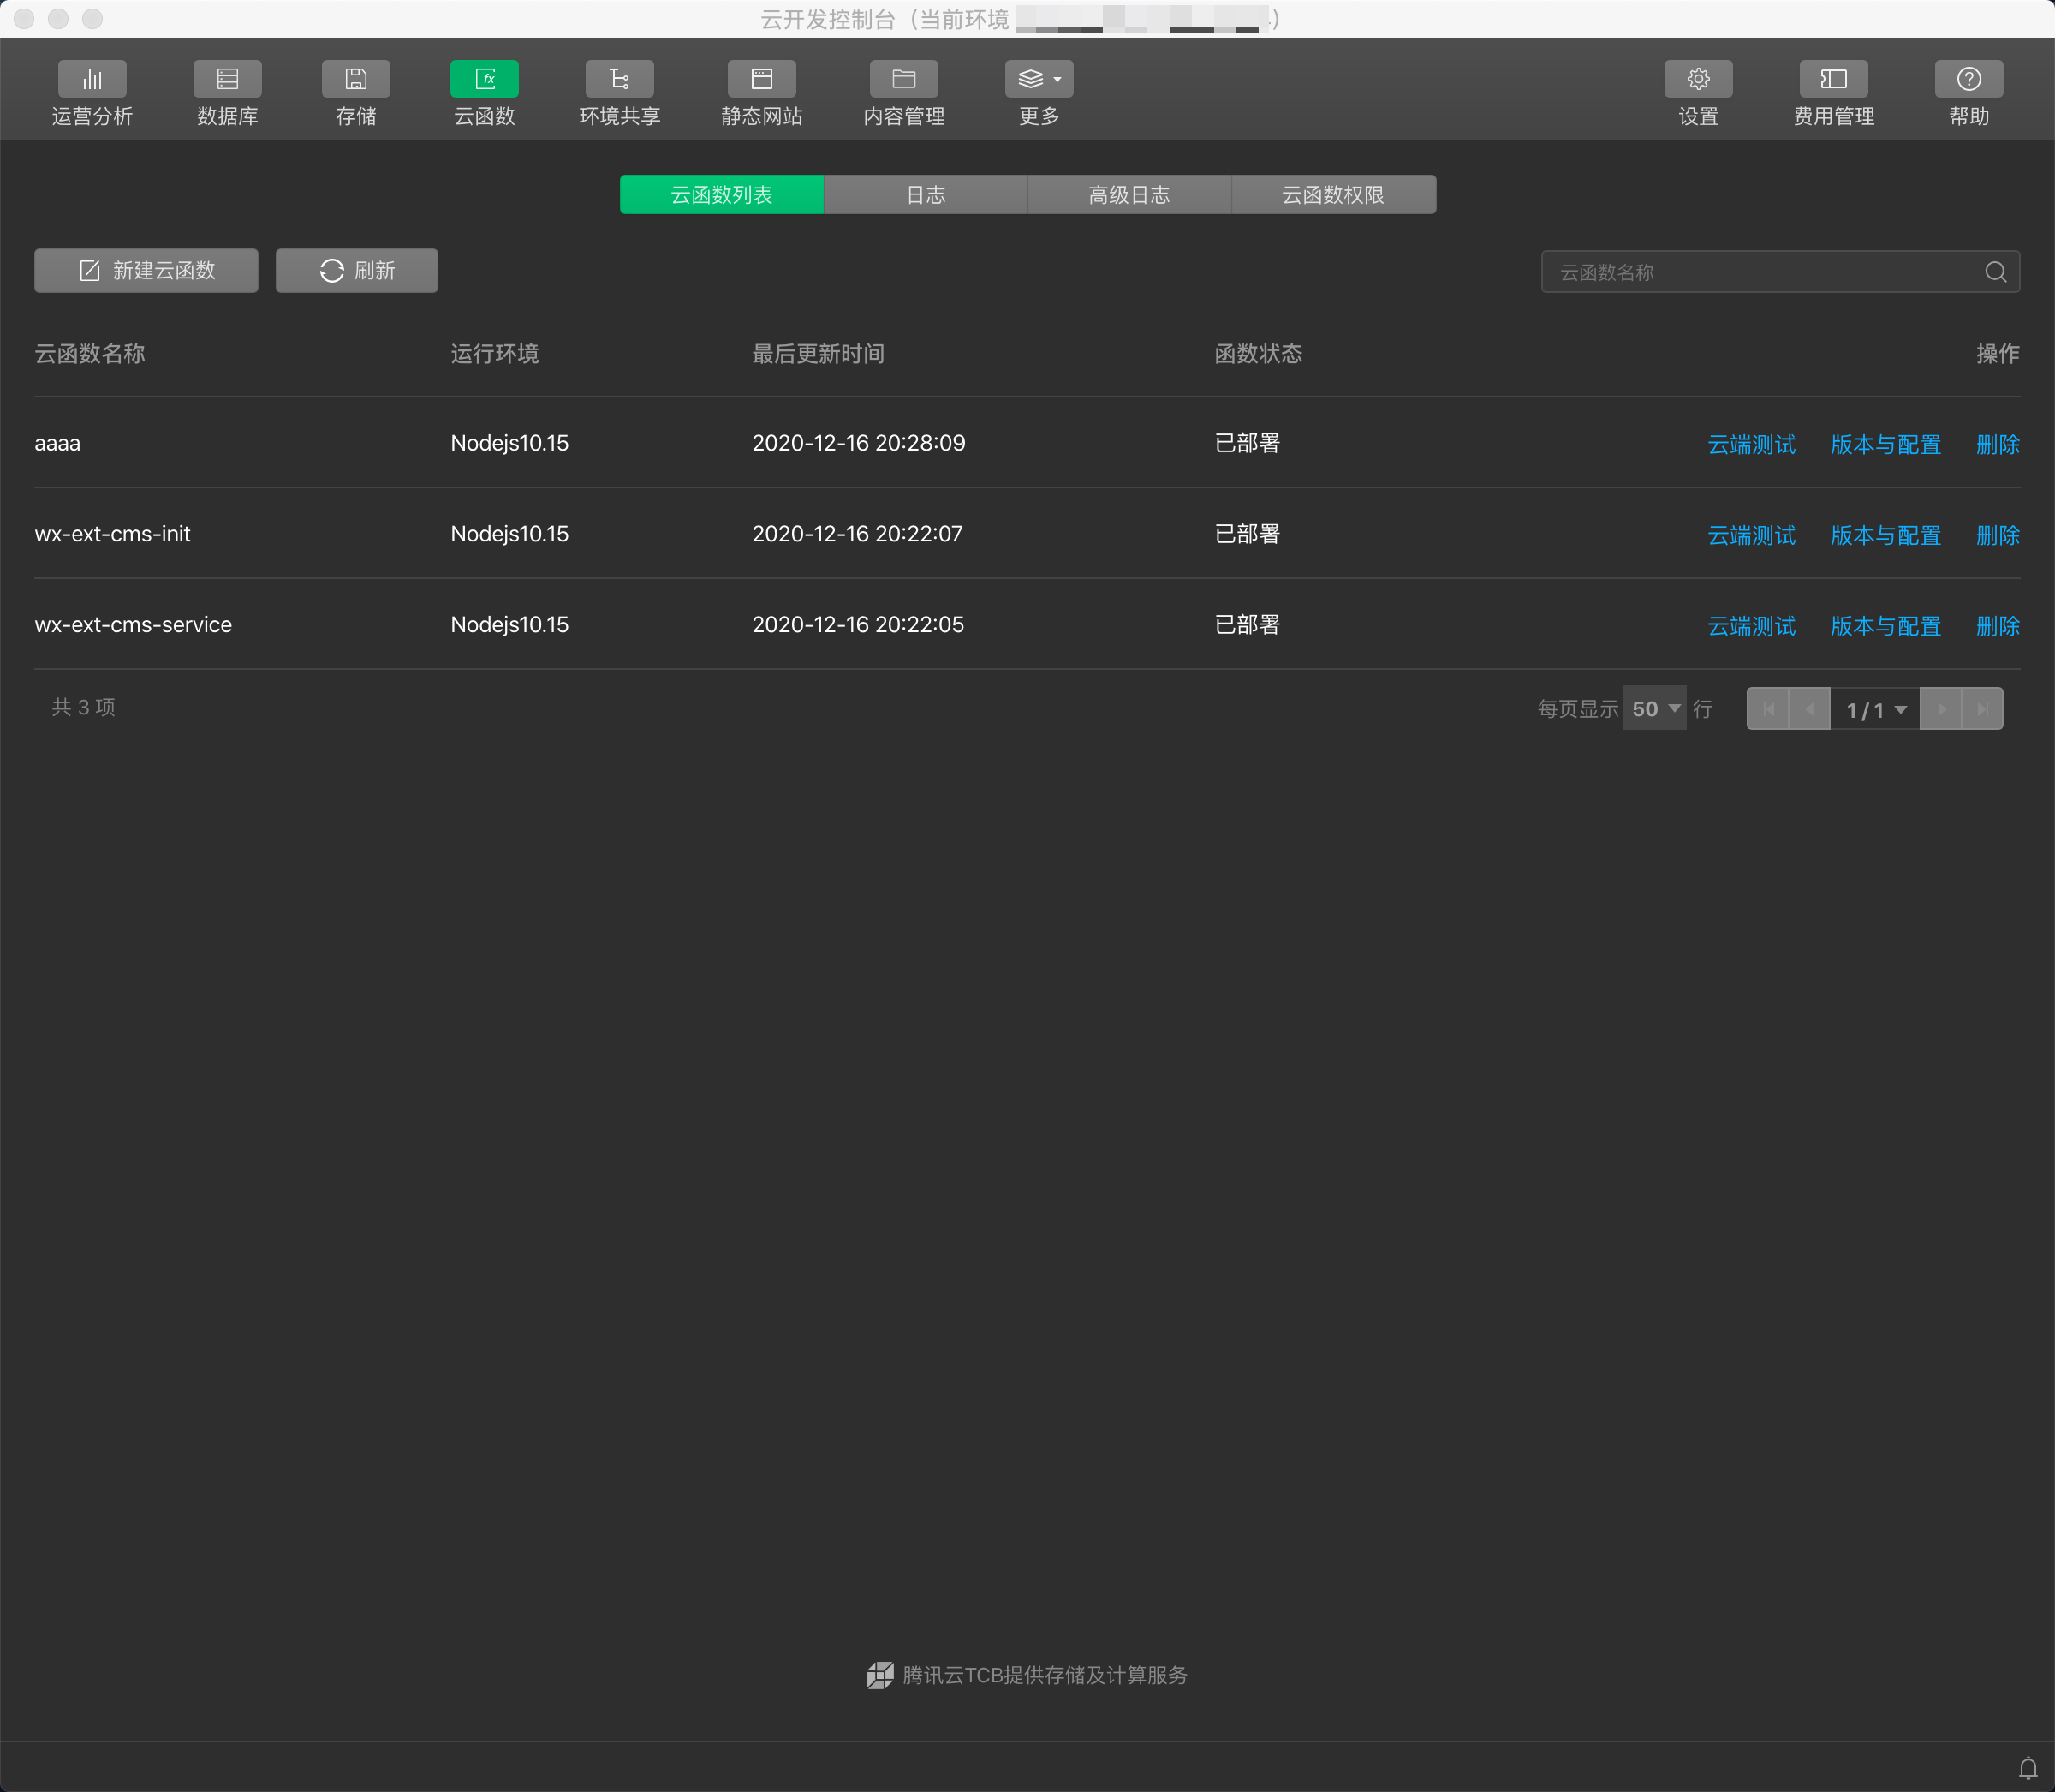Click the notification bell icon
The height and width of the screenshot is (1792, 2055).
[2027, 1768]
